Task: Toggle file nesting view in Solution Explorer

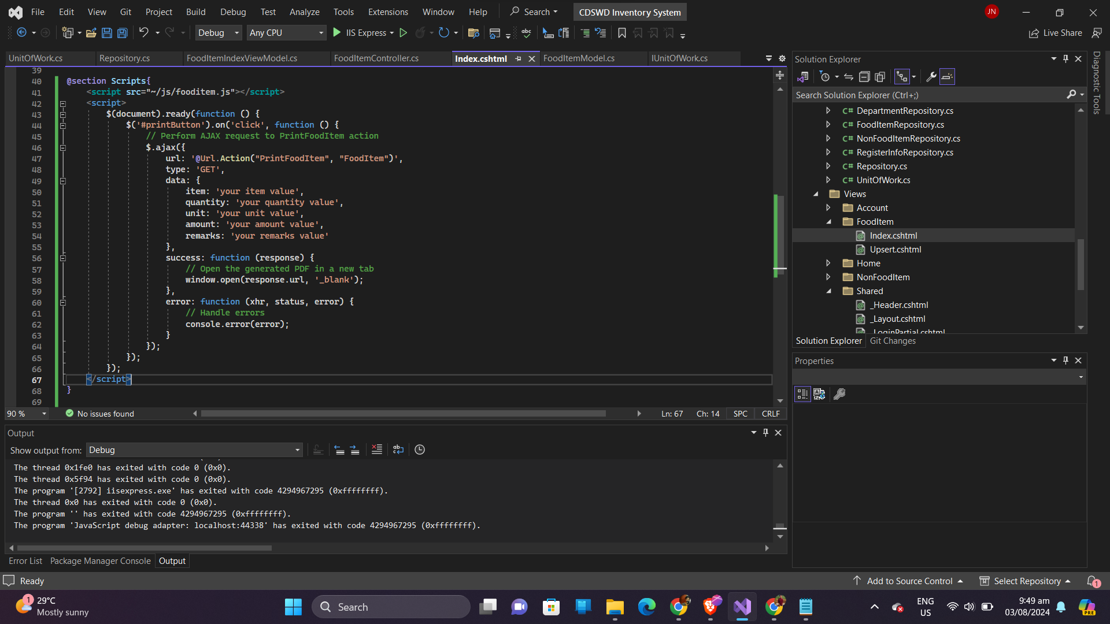Action: (x=902, y=76)
